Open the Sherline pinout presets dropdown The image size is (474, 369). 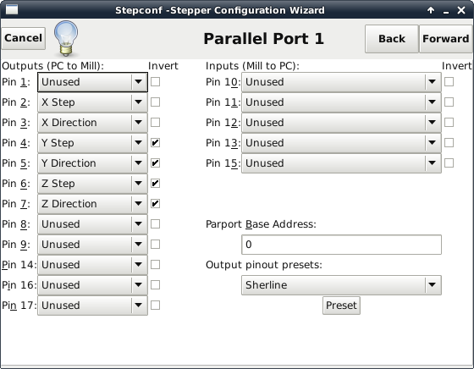coord(341,285)
